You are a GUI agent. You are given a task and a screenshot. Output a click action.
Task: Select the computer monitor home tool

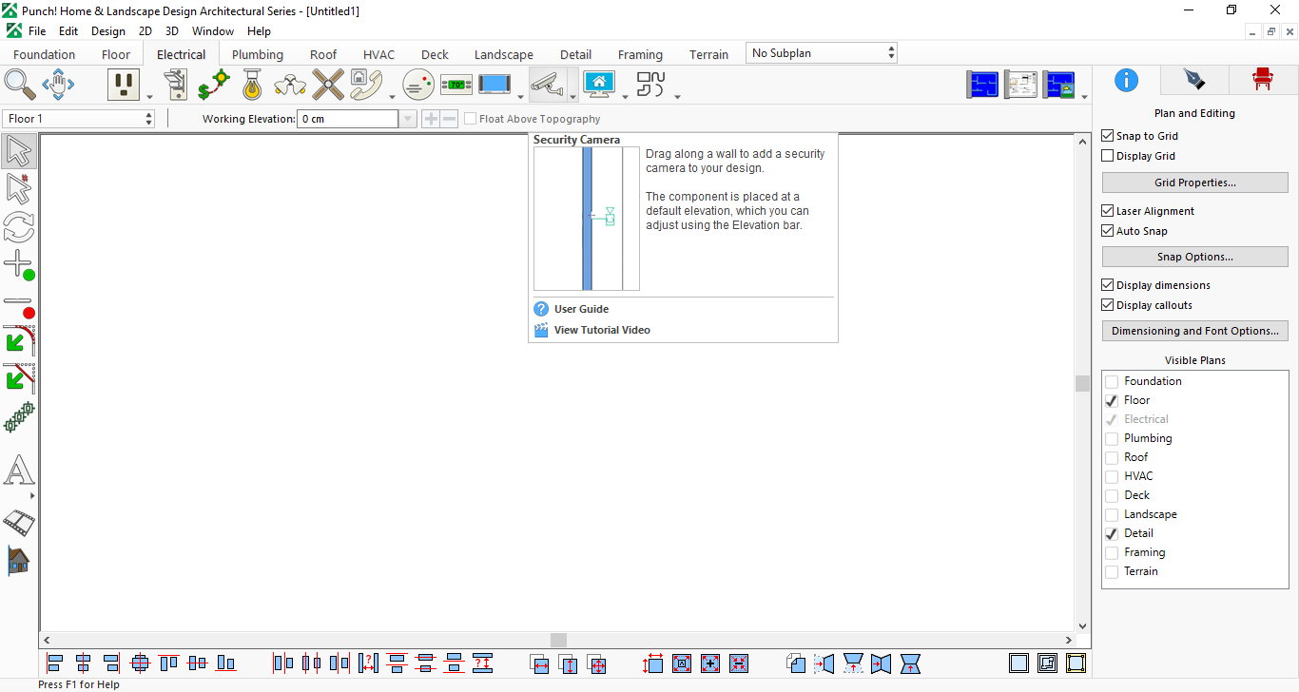click(x=599, y=85)
